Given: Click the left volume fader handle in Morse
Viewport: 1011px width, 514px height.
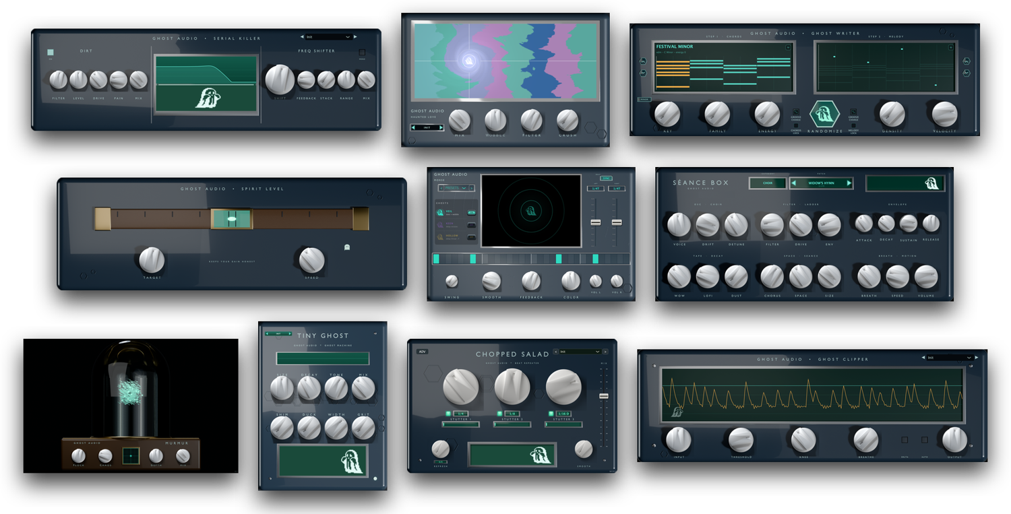Looking at the screenshot, I should [x=596, y=222].
